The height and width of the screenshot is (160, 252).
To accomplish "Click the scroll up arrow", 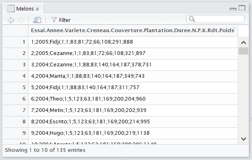I will pyautogui.click(x=244, y=42).
